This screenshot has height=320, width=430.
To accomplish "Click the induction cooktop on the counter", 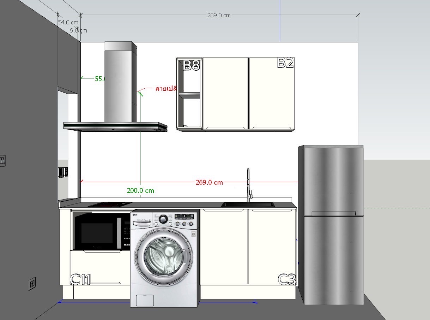I will pos(109,204).
